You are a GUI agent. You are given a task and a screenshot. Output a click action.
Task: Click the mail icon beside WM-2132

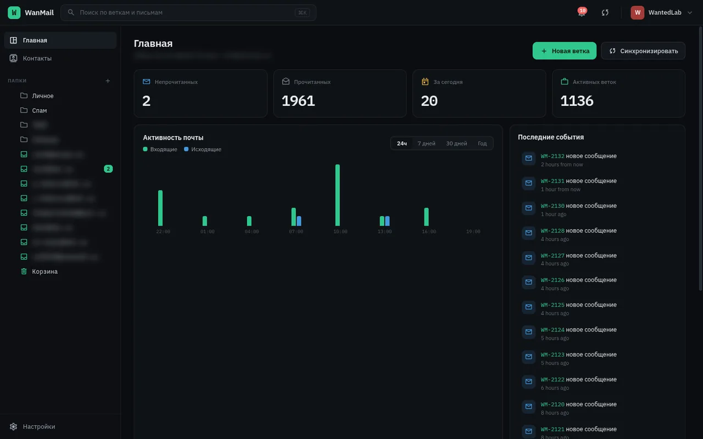click(529, 158)
